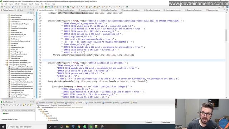Switch to the CertificadoAlunoApp editor tab

pos(67,10)
